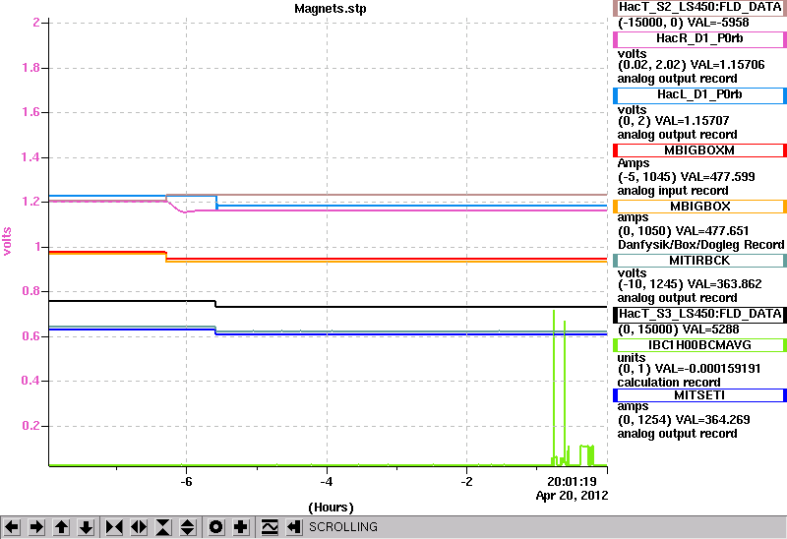Click the VAL=477.599 readout

(718, 177)
